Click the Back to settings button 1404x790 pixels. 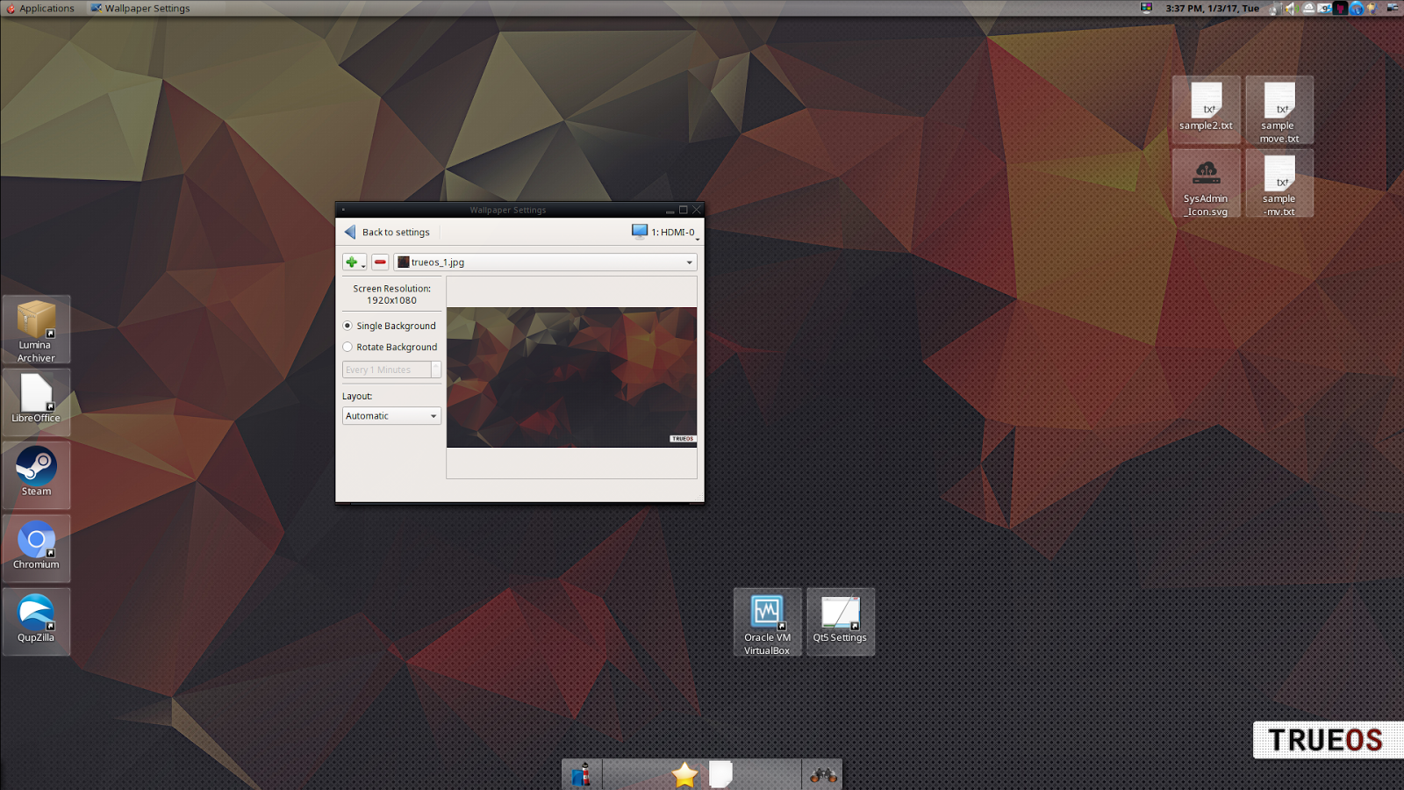click(388, 231)
